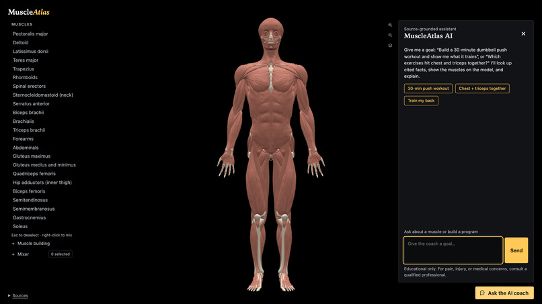Select Teres major from the list
This screenshot has width=542, height=304.
(26, 60)
